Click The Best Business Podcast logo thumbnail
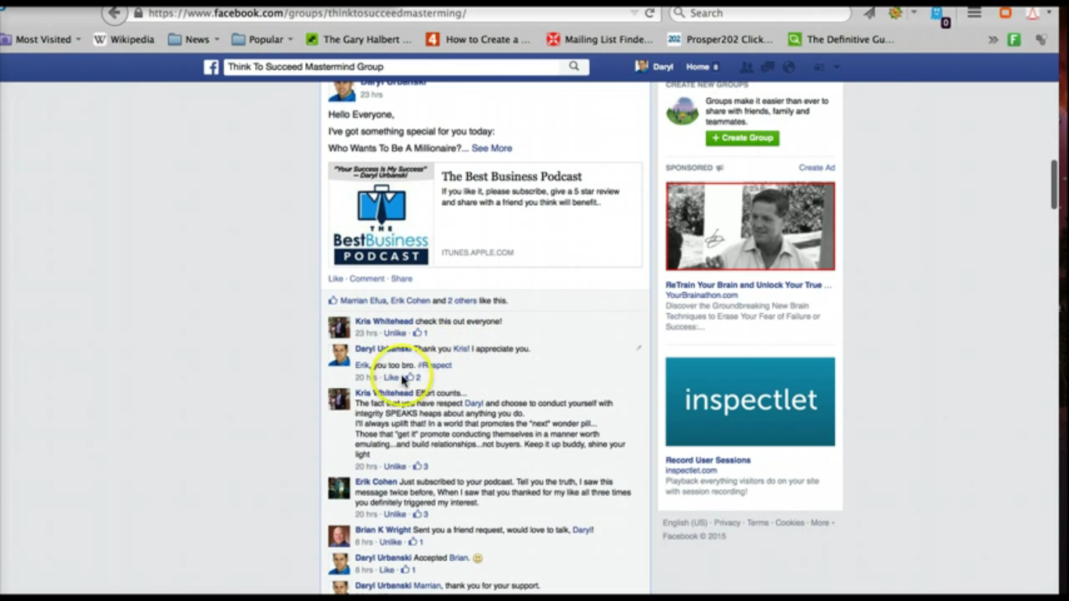 coord(381,215)
